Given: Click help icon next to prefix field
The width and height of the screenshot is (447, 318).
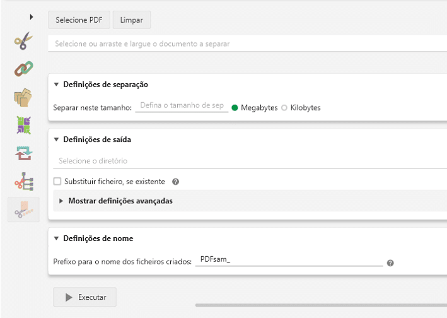Looking at the screenshot, I should point(390,263).
